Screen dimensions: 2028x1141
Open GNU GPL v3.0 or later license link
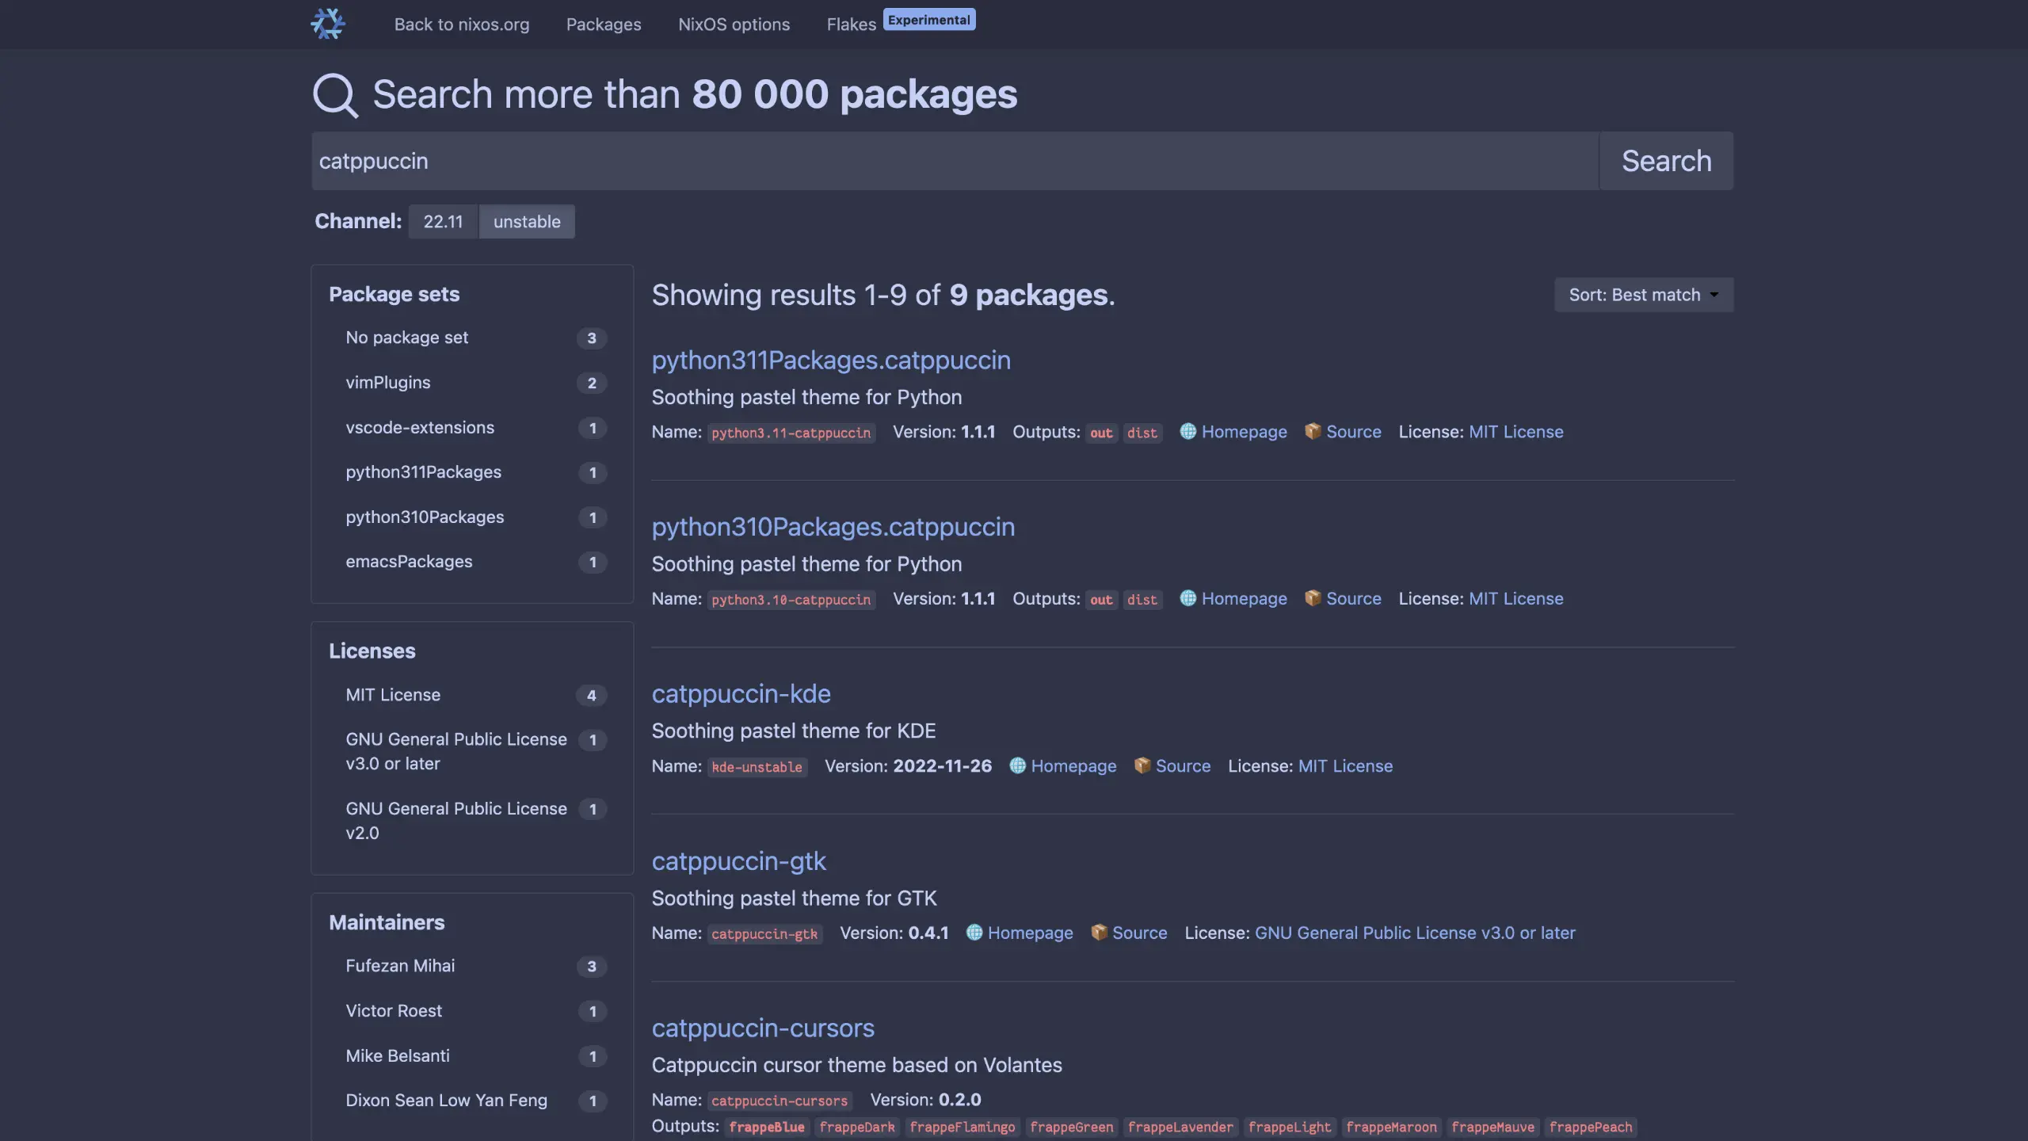1415,933
